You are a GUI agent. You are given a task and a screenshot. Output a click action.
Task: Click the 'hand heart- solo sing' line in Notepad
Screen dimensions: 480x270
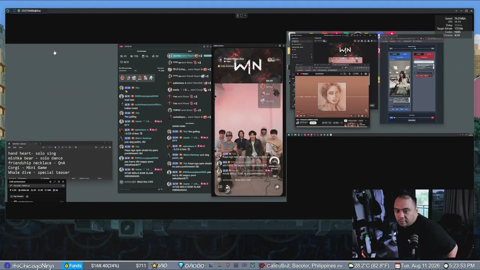[x=32, y=153]
